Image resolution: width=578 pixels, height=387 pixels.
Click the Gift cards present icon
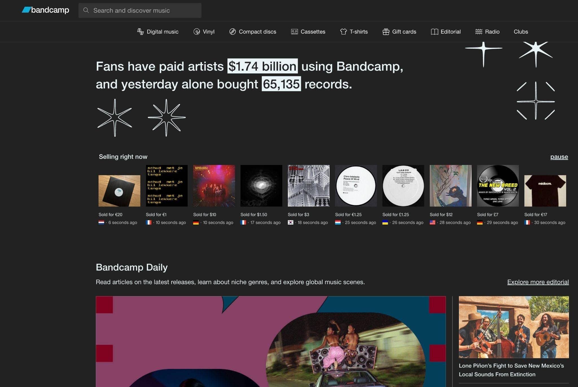tap(386, 32)
